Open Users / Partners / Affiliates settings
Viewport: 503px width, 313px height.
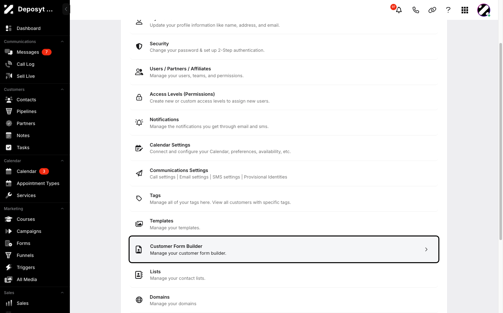click(x=284, y=72)
